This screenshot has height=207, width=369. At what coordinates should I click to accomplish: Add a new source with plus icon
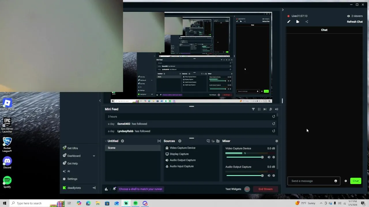coord(180,141)
